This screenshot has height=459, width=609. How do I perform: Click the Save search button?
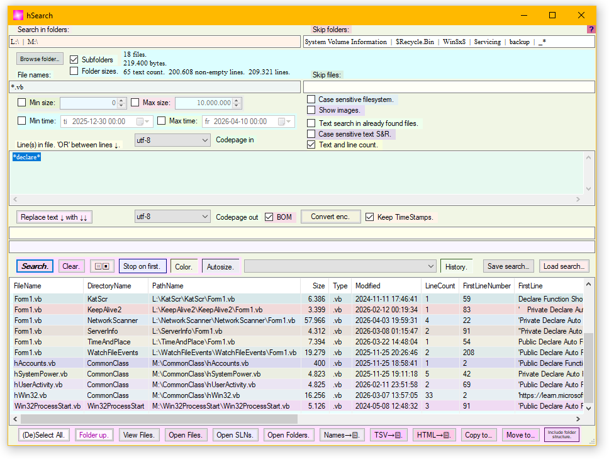click(508, 266)
